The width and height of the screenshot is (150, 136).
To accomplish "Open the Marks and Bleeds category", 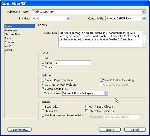I will click(20, 34).
